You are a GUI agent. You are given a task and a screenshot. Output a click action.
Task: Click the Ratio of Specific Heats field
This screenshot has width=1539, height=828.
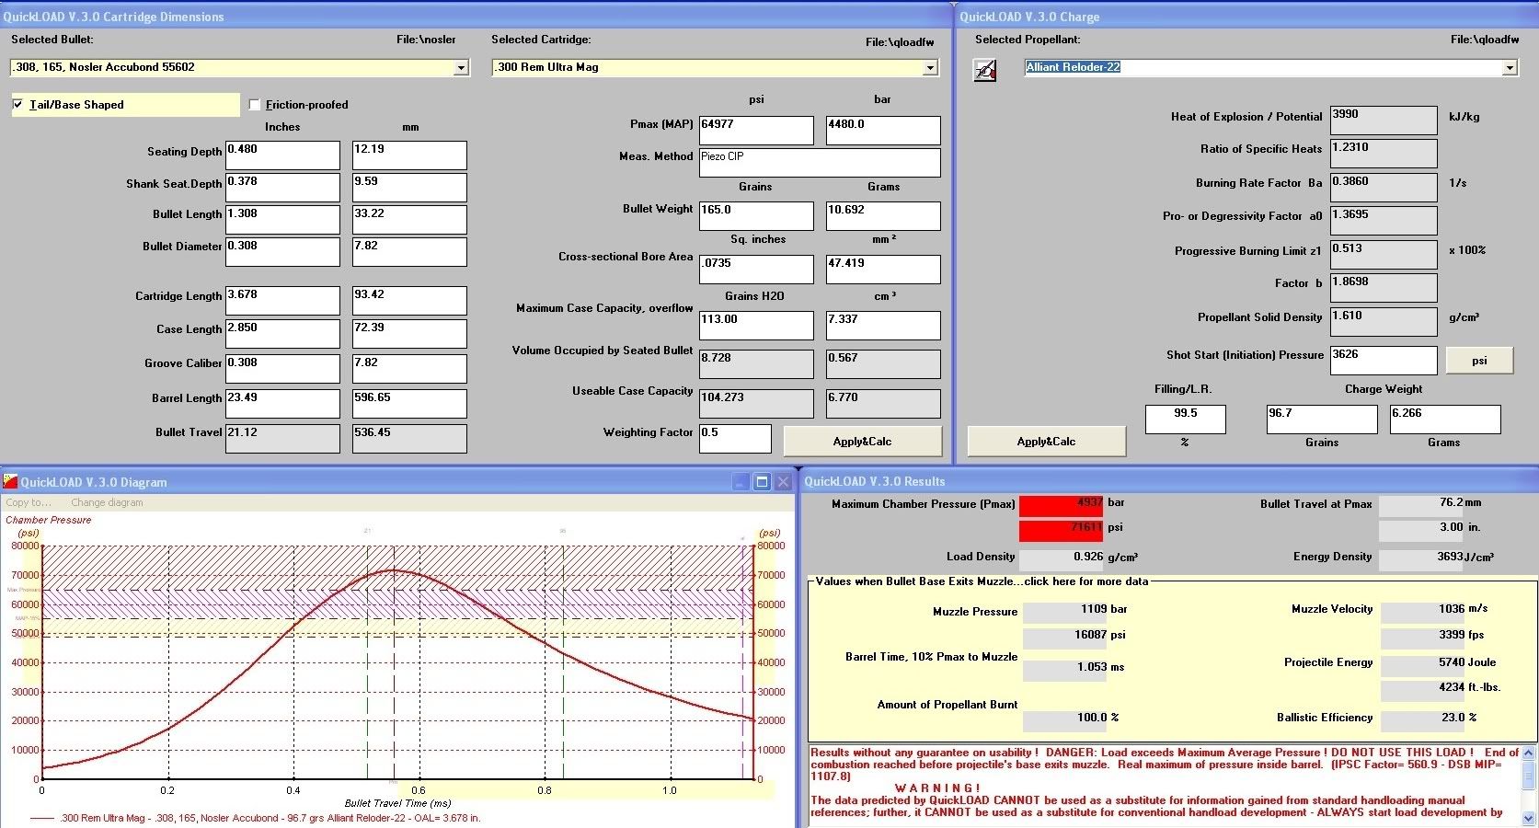tap(1384, 154)
